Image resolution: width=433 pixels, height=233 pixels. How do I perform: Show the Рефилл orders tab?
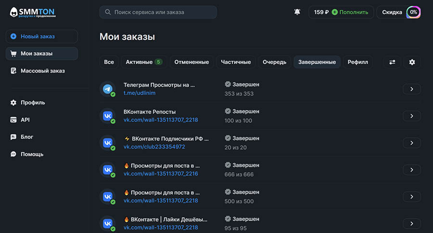click(x=357, y=62)
